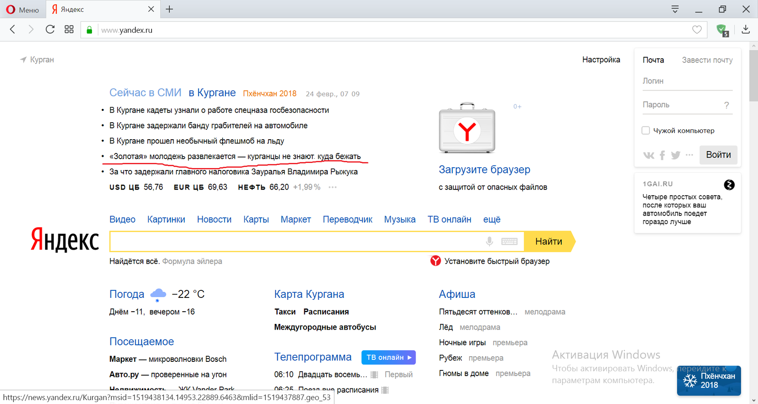758x404 pixels.
Task: Add page to bookmarks heart icon
Action: (697, 30)
